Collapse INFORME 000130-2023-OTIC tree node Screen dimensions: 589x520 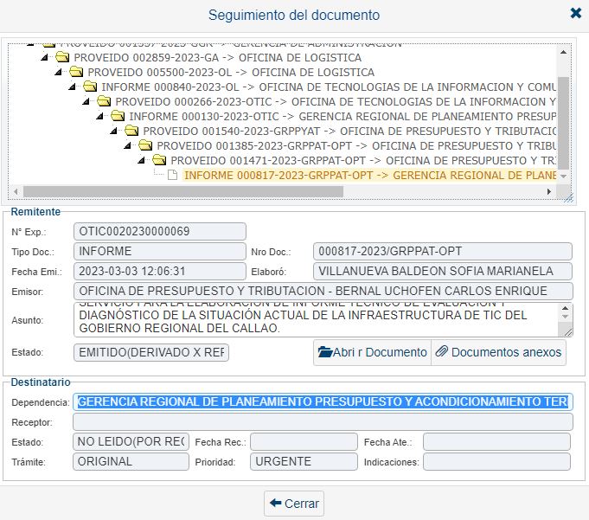100,116
